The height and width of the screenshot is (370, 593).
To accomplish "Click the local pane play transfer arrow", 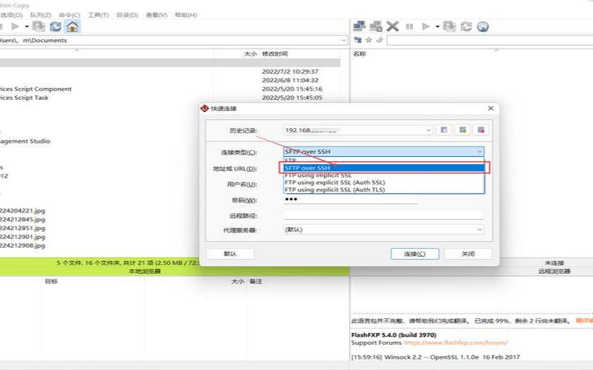I will pyautogui.click(x=15, y=27).
